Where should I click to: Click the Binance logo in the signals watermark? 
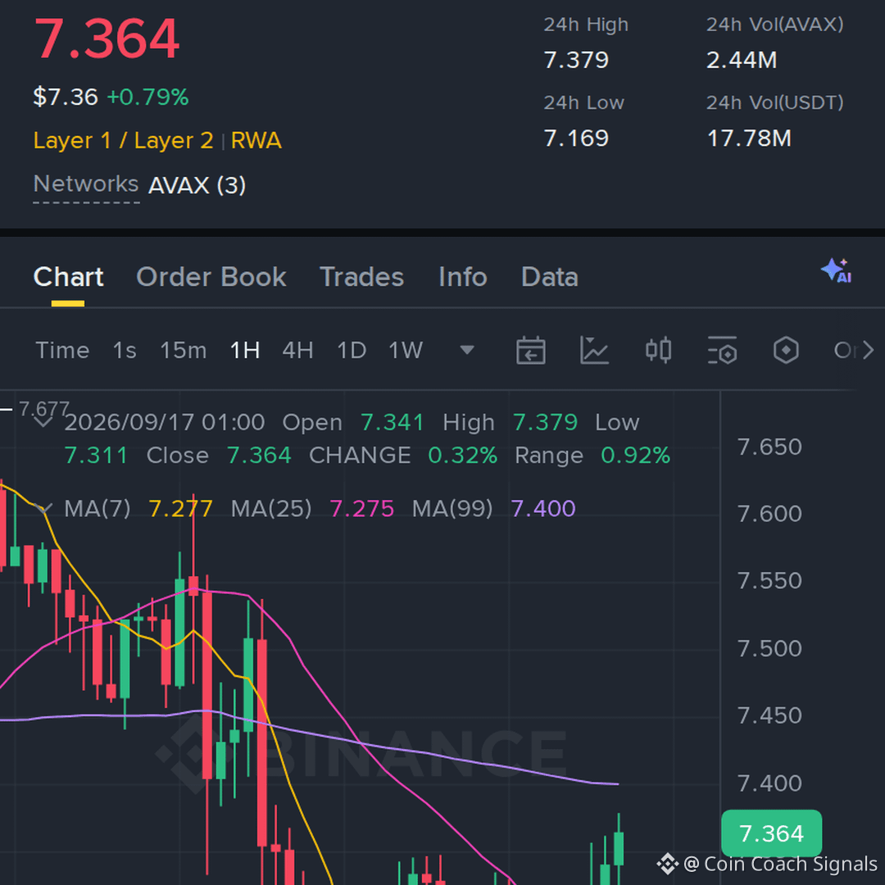click(667, 864)
